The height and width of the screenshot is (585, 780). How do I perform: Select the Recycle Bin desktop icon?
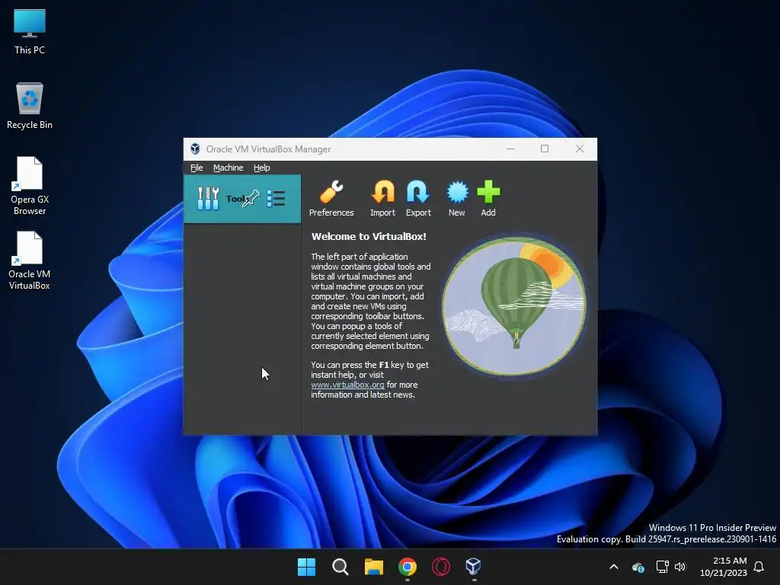tap(30, 106)
